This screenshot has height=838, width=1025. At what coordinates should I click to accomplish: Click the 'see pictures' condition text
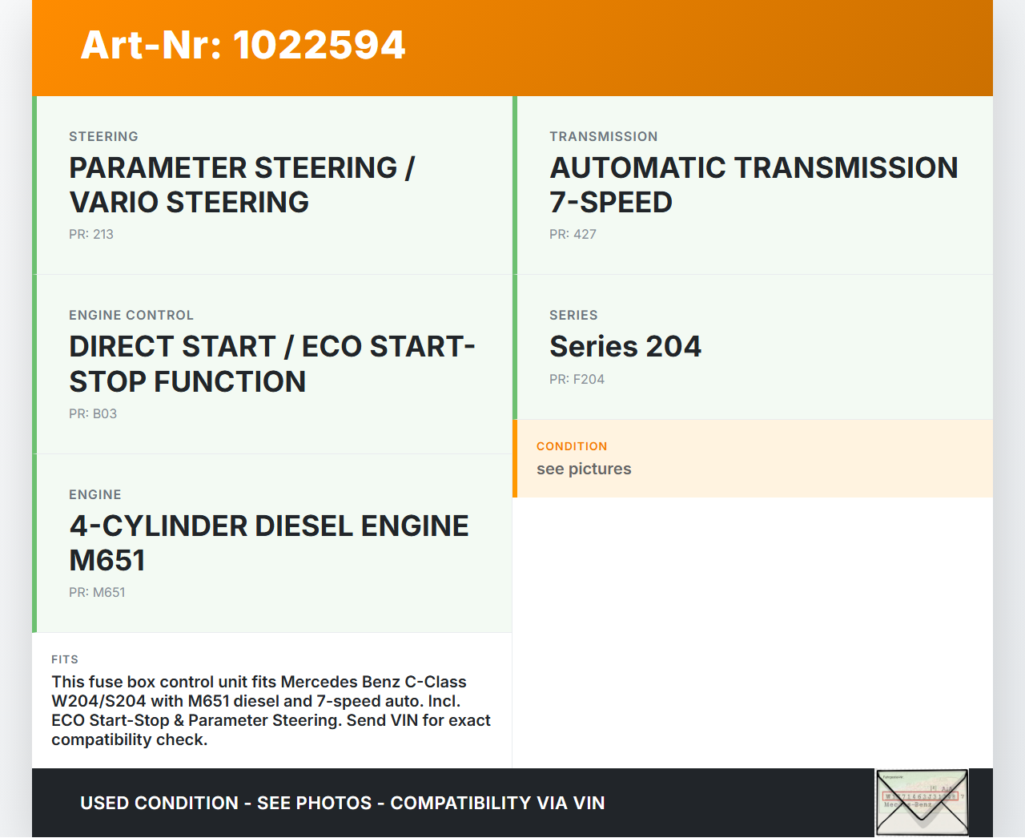coord(584,469)
